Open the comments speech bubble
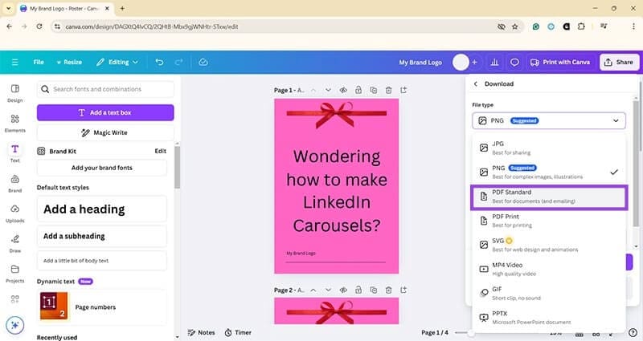The height and width of the screenshot is (341, 643). (514, 63)
